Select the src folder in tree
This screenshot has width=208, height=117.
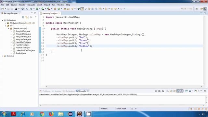[x=11, y=26]
